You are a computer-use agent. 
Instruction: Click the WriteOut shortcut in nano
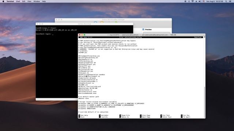click(x=104, y=115)
